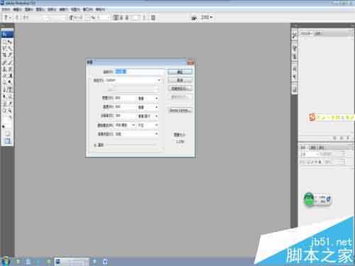
Task: Select the Rectangular Marquee tool
Action: (x=4, y=42)
